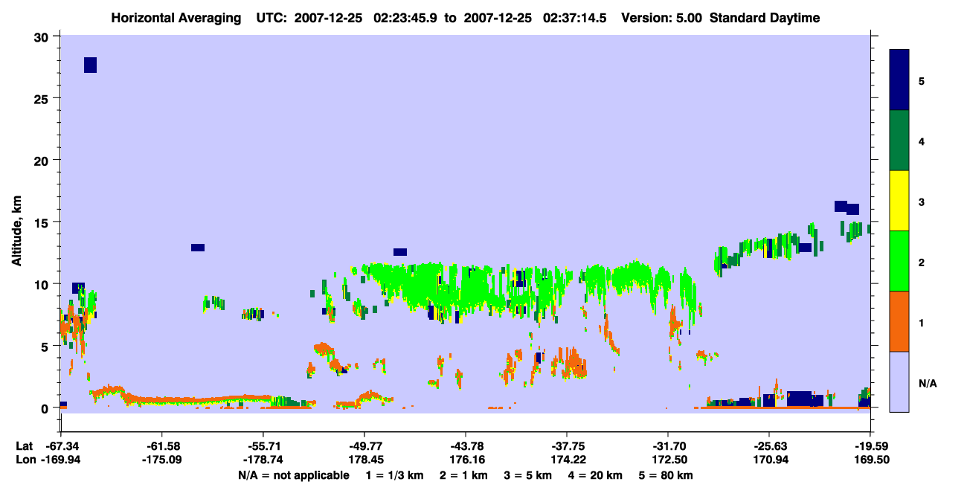
Task: Click legend text '2 = 1 km'
Action: (x=463, y=475)
